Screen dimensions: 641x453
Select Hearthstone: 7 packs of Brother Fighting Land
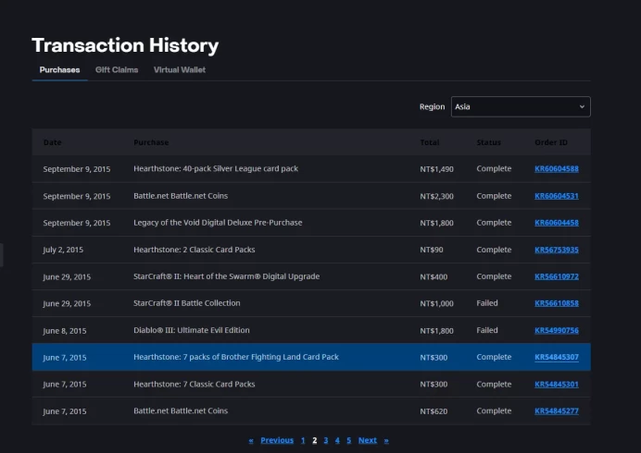pos(236,357)
